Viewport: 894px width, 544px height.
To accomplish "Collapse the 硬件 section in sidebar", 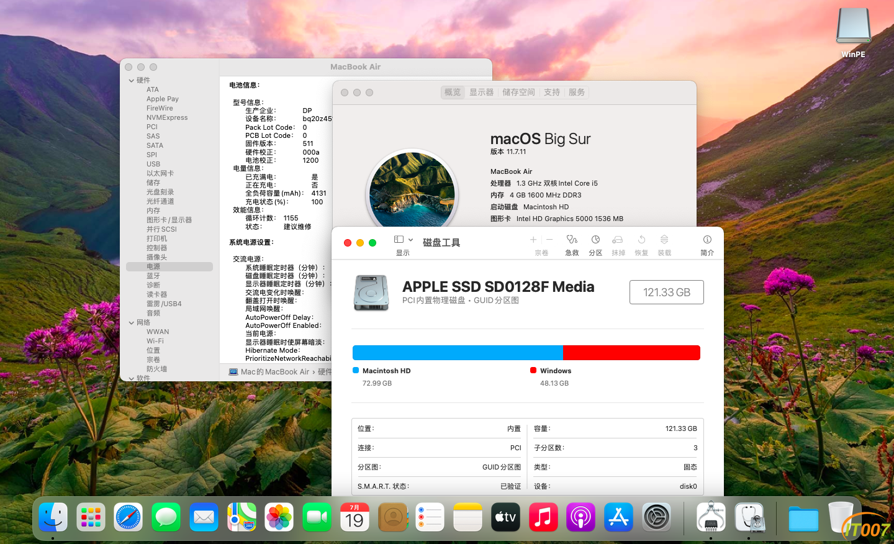I will click(x=131, y=80).
